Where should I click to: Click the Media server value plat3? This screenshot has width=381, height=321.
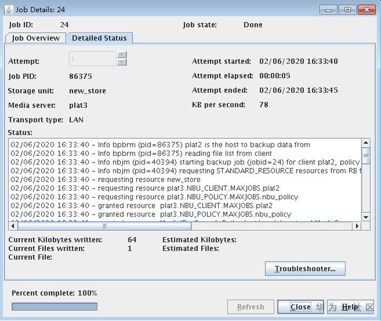[78, 106]
